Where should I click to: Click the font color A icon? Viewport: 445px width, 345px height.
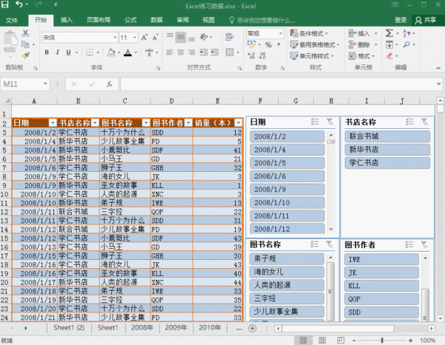128,53
